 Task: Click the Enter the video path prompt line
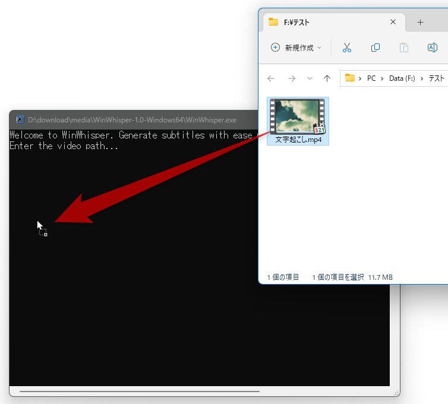coord(64,146)
